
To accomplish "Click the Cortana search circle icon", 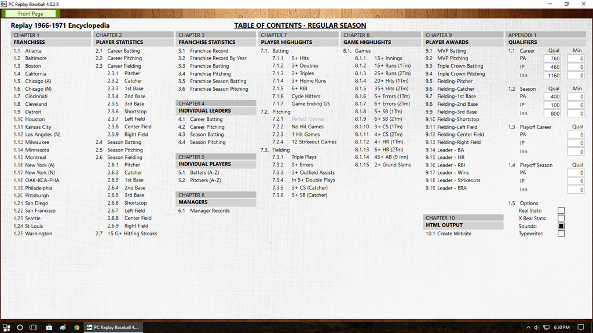I will tap(20, 327).
